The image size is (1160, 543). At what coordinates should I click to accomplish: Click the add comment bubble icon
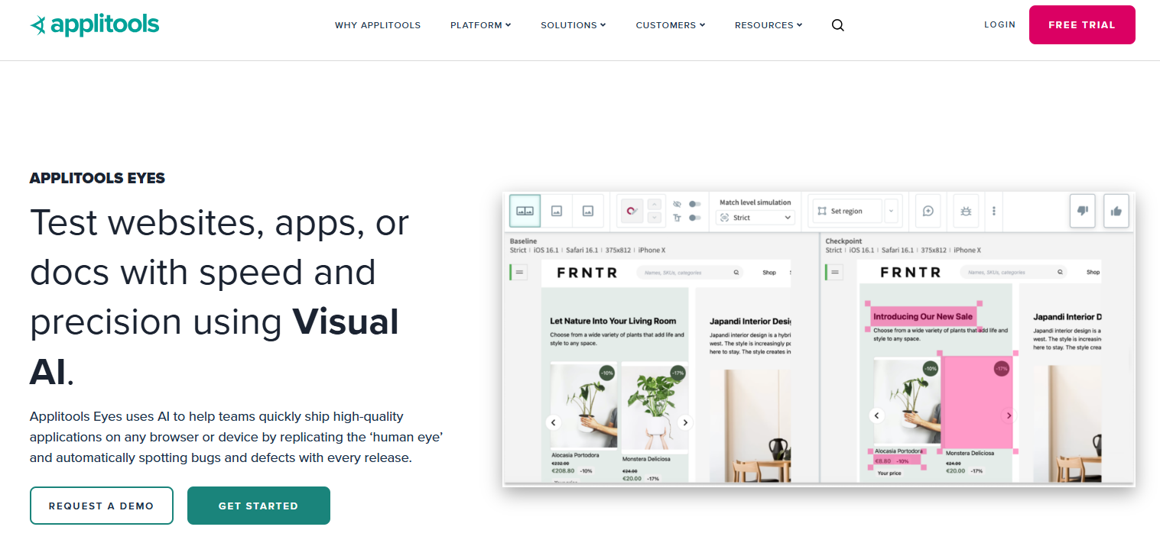pos(928,211)
